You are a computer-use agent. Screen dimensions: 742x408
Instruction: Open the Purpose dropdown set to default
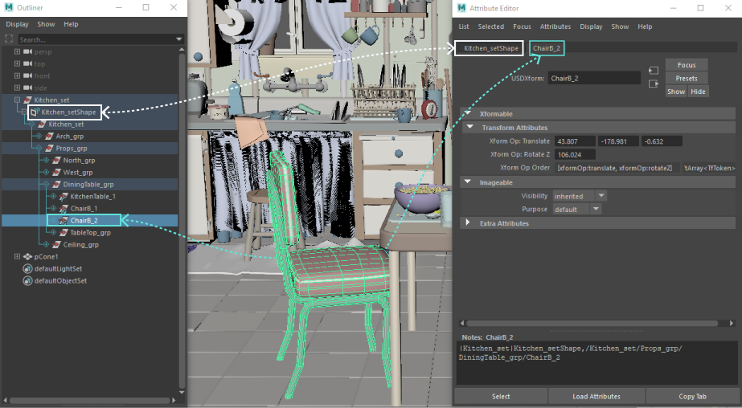coord(577,209)
